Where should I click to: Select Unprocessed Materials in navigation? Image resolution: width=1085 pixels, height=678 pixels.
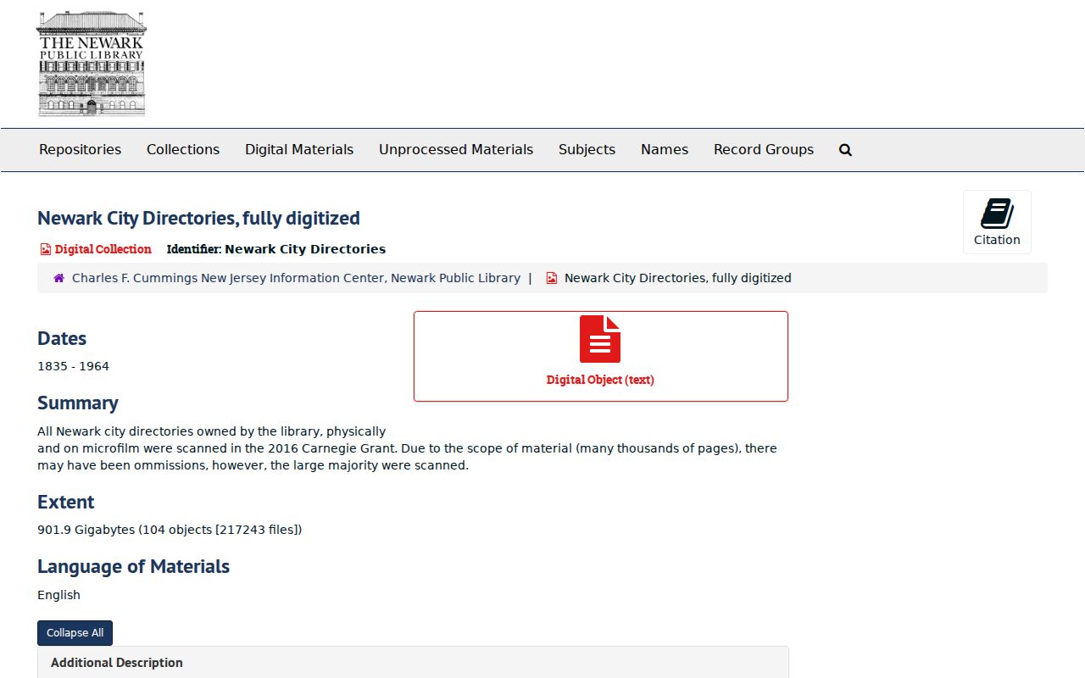click(456, 149)
